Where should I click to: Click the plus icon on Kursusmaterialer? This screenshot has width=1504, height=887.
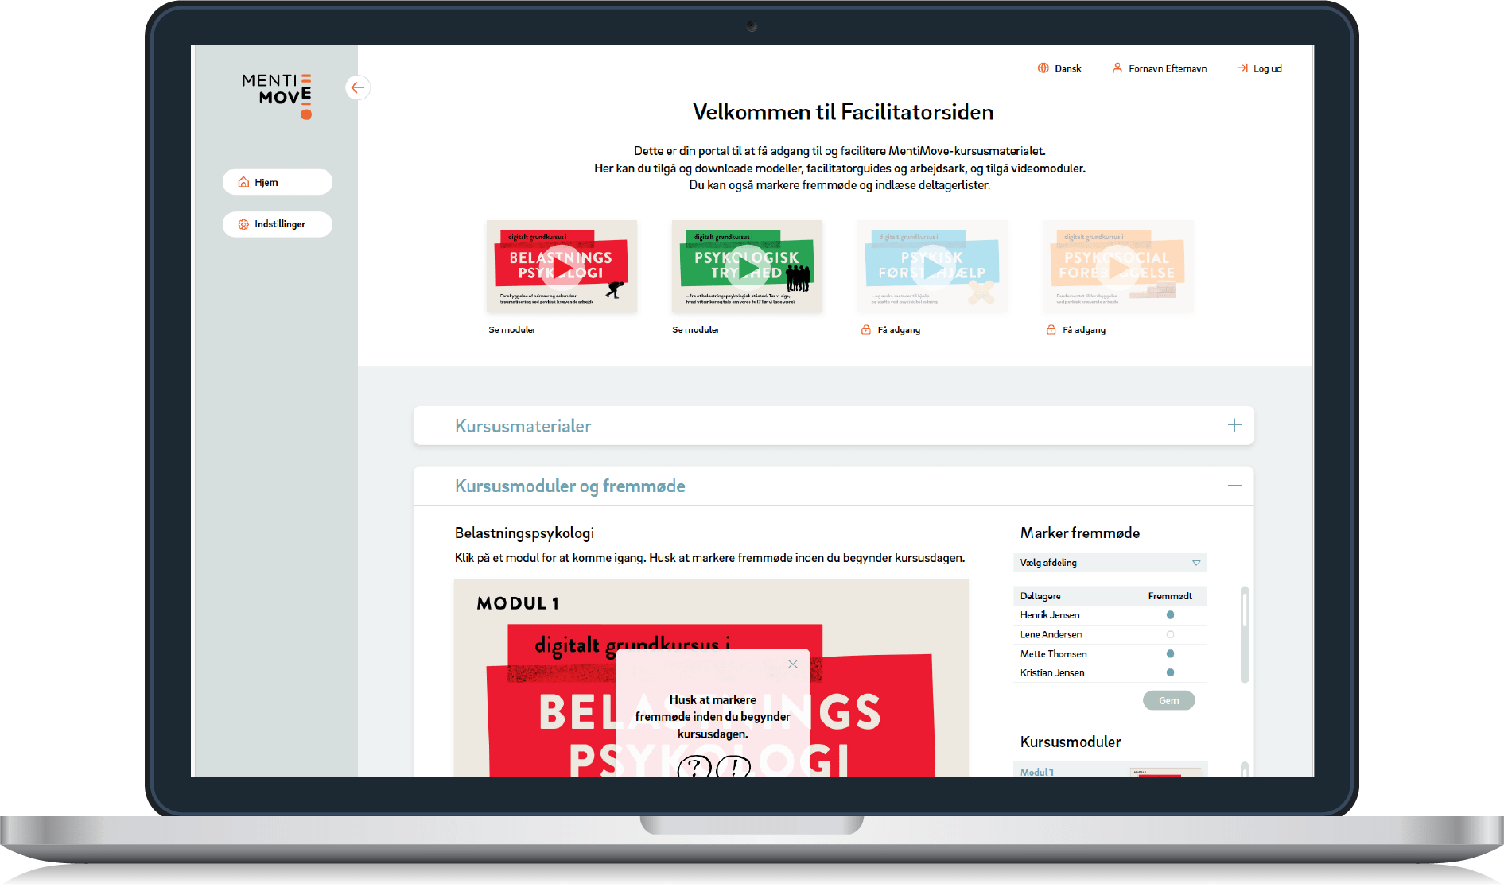[x=1234, y=425]
